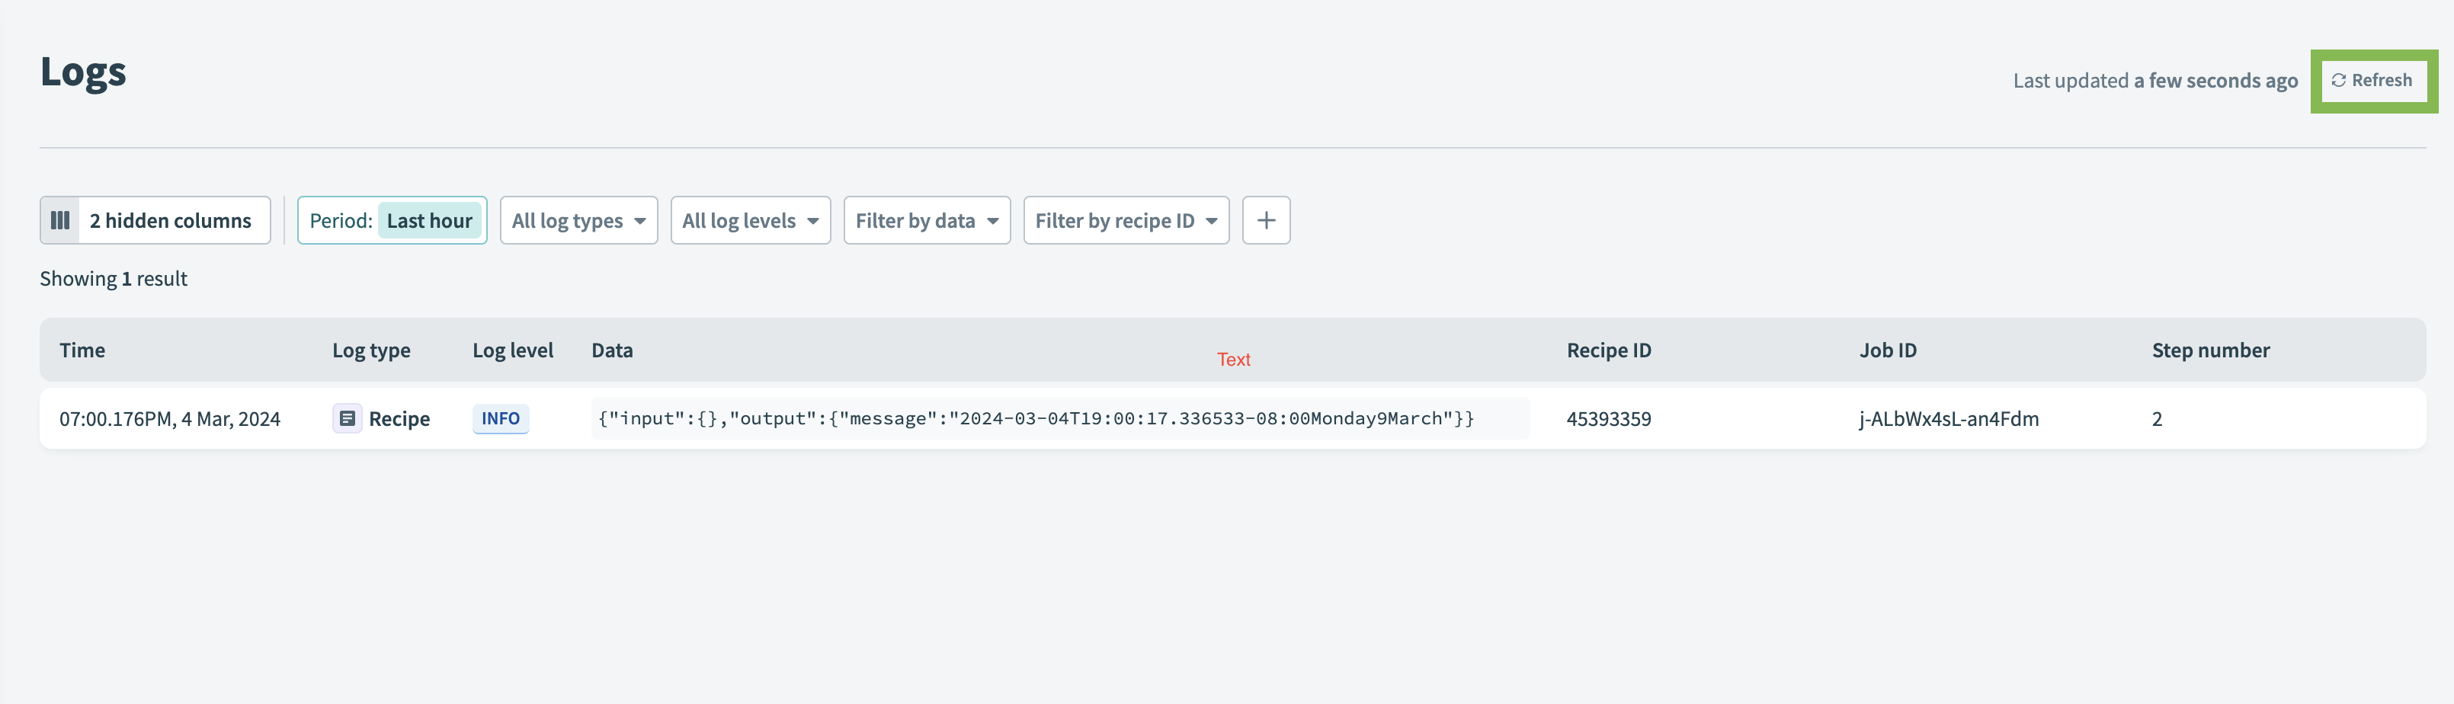Select the log data JSON cell
The image size is (2454, 704).
1035,419
